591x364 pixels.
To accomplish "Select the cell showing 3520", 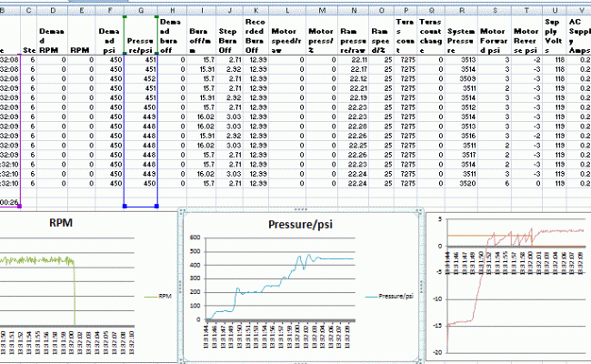I will pyautogui.click(x=461, y=183).
